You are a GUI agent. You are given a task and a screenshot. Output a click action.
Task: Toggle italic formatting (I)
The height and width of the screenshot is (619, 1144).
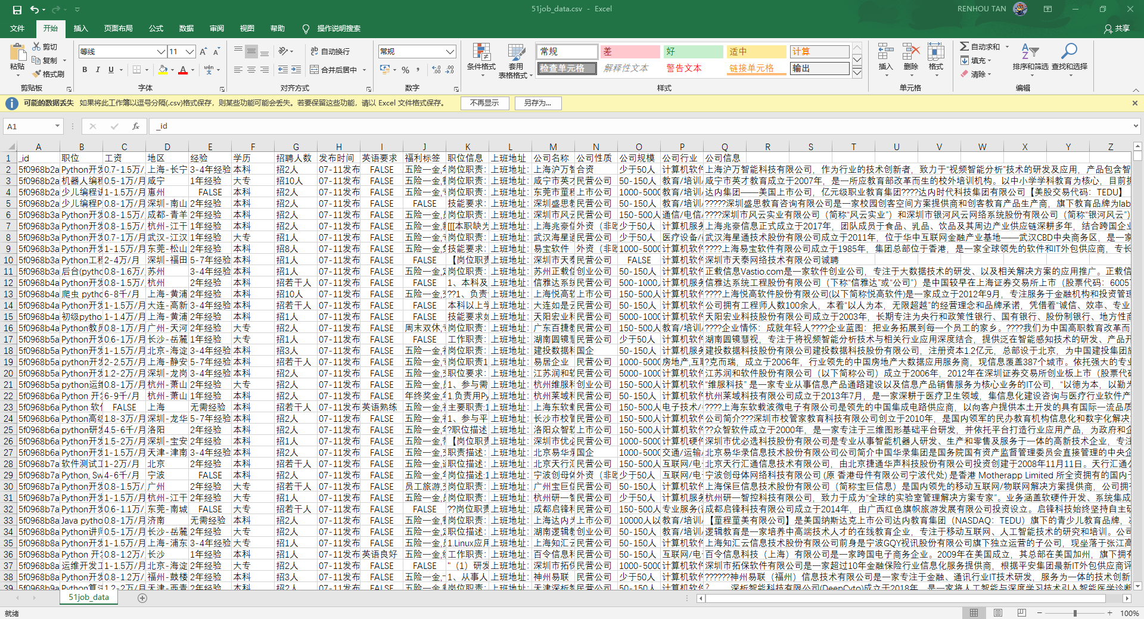(98, 70)
